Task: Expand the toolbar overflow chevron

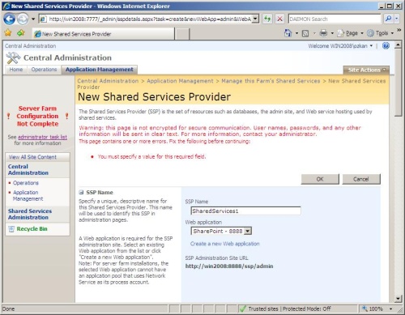Action: click(399, 30)
